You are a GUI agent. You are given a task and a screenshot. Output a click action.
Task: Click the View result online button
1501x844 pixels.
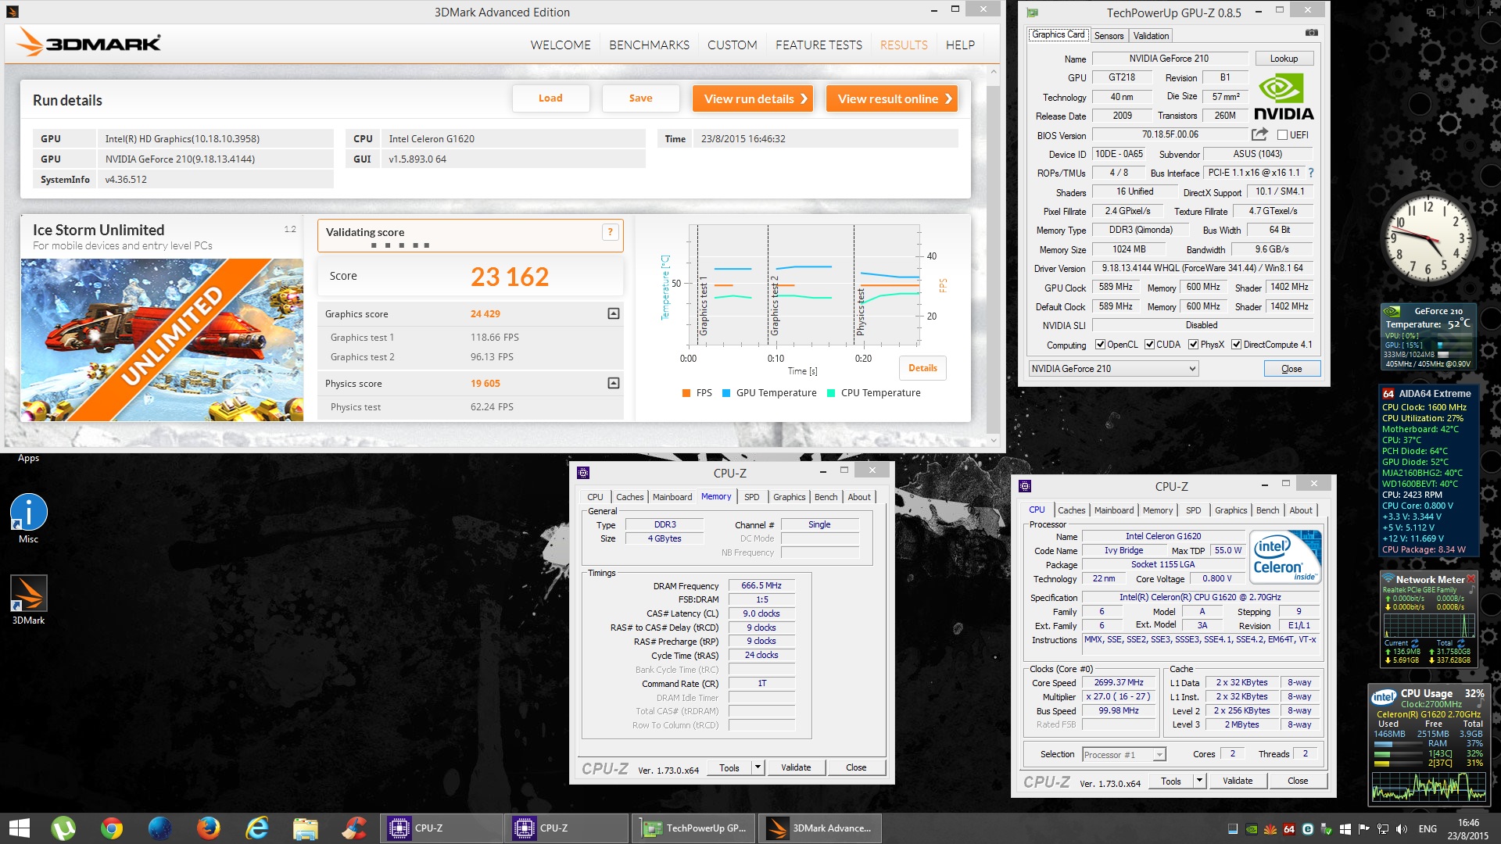892,98
